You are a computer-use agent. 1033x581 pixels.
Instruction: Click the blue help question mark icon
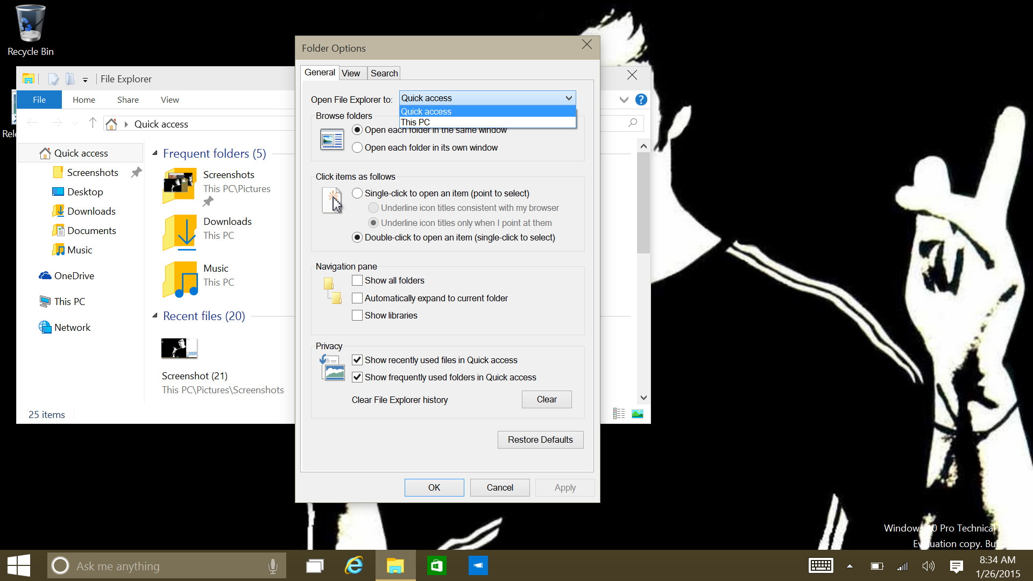click(x=641, y=100)
